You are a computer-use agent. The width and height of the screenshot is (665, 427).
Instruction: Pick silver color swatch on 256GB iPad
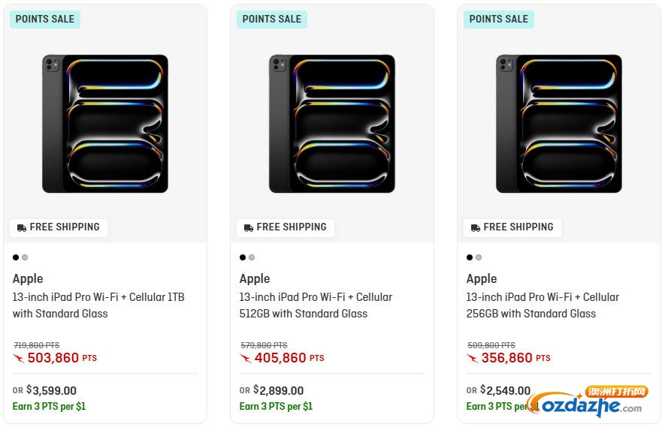click(479, 257)
